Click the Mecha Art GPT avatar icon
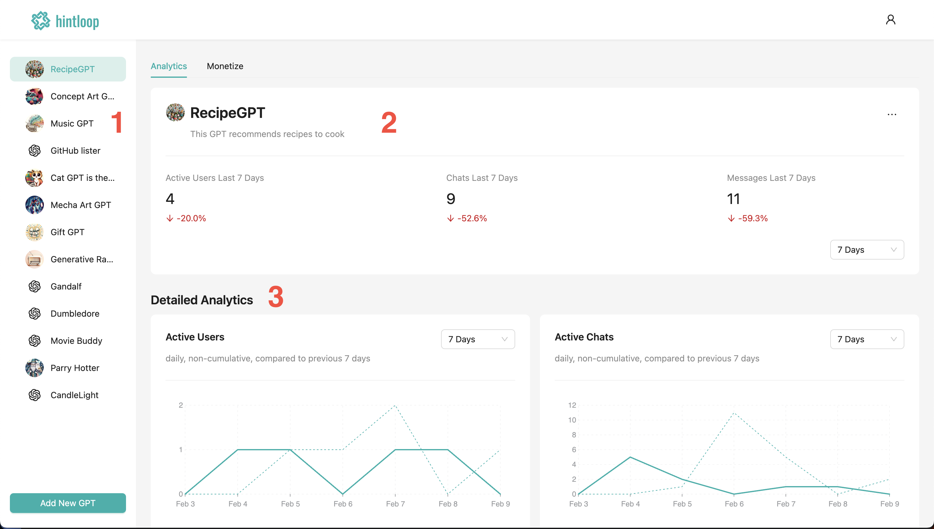Image resolution: width=934 pixels, height=529 pixels. point(35,205)
